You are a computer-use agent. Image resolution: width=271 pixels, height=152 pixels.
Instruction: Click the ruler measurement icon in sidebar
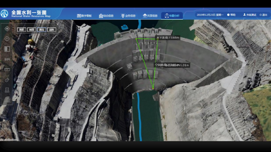pyautogui.click(x=7, y=69)
